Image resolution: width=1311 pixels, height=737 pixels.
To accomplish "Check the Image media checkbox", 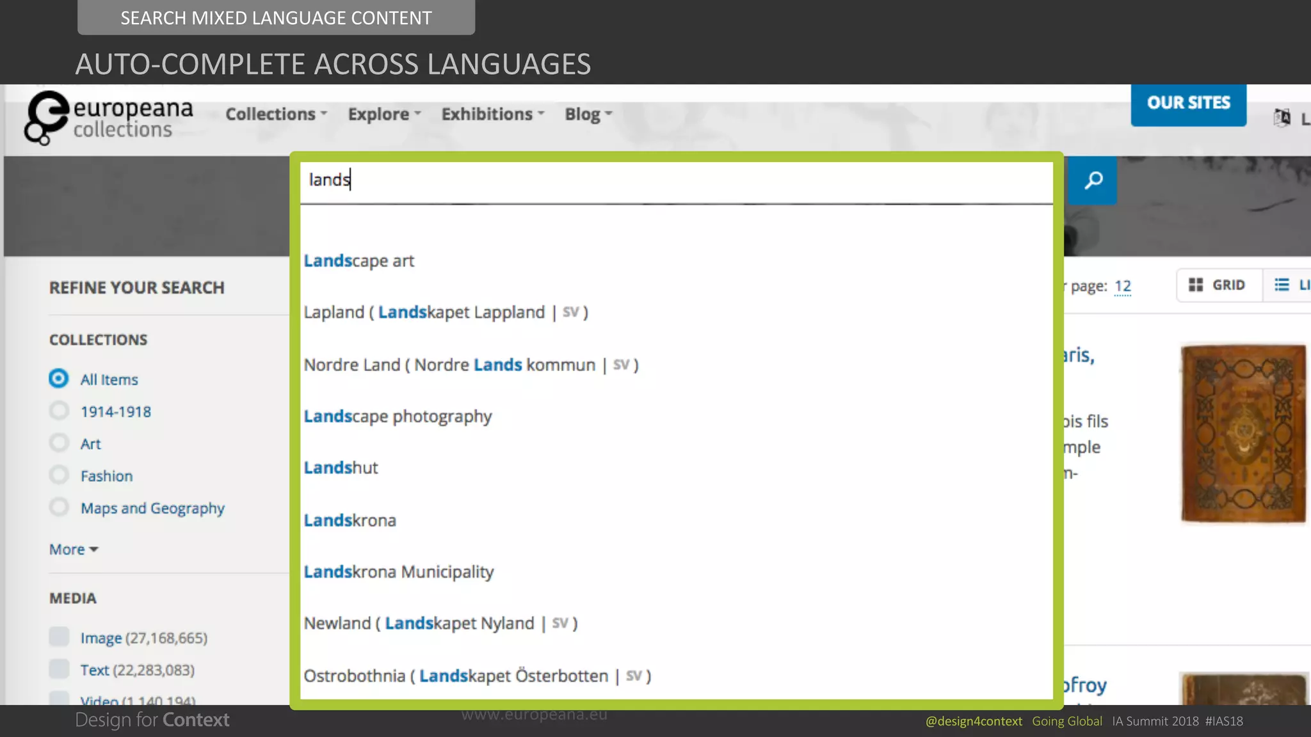I will coord(59,637).
